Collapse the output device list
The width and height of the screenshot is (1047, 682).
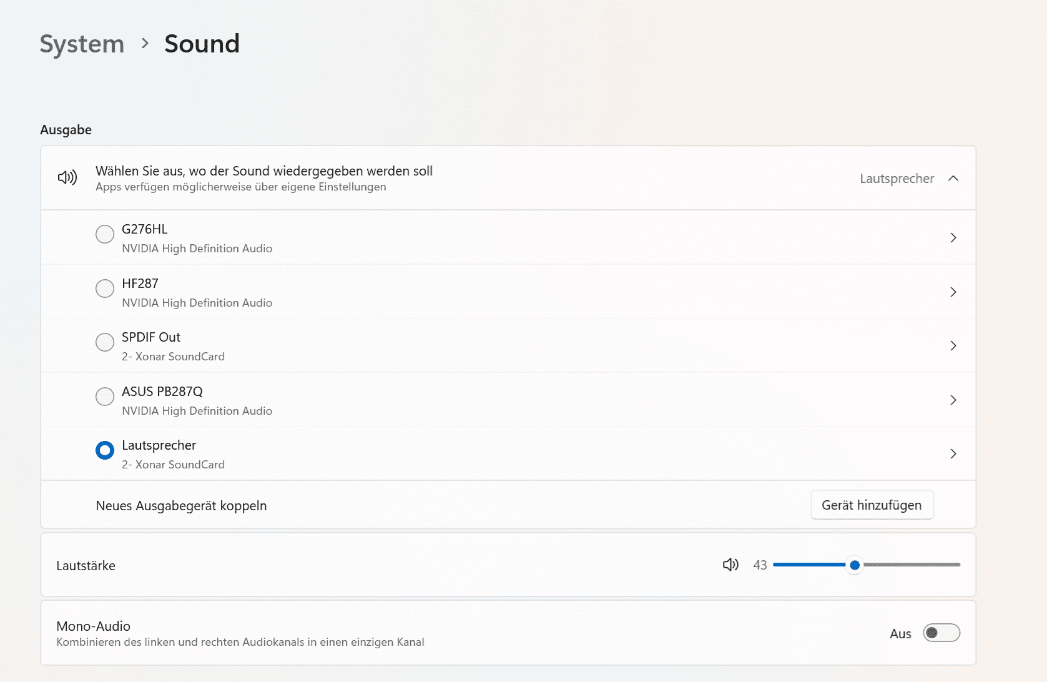(x=953, y=179)
